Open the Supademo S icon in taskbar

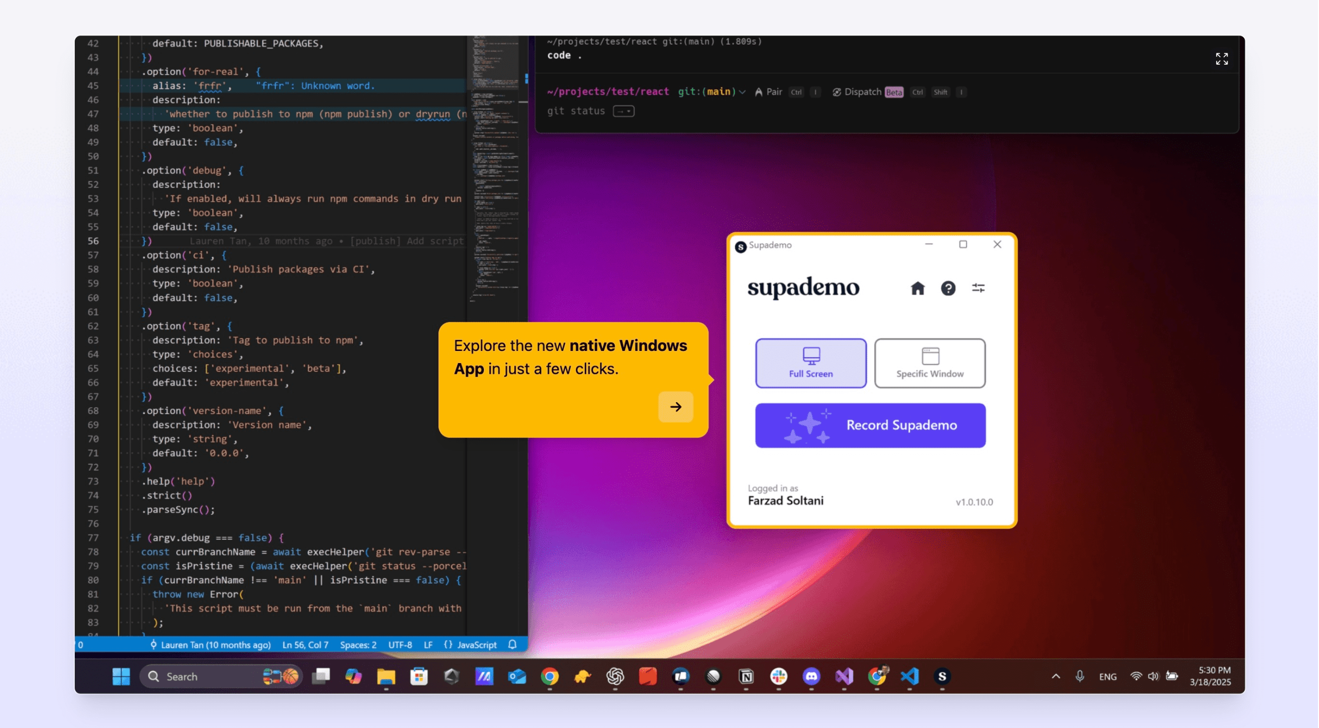pos(942,676)
